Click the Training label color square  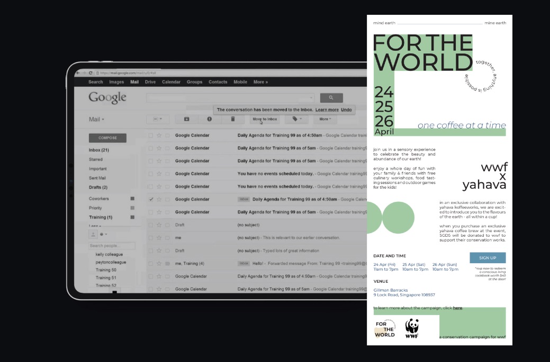pyautogui.click(x=132, y=217)
